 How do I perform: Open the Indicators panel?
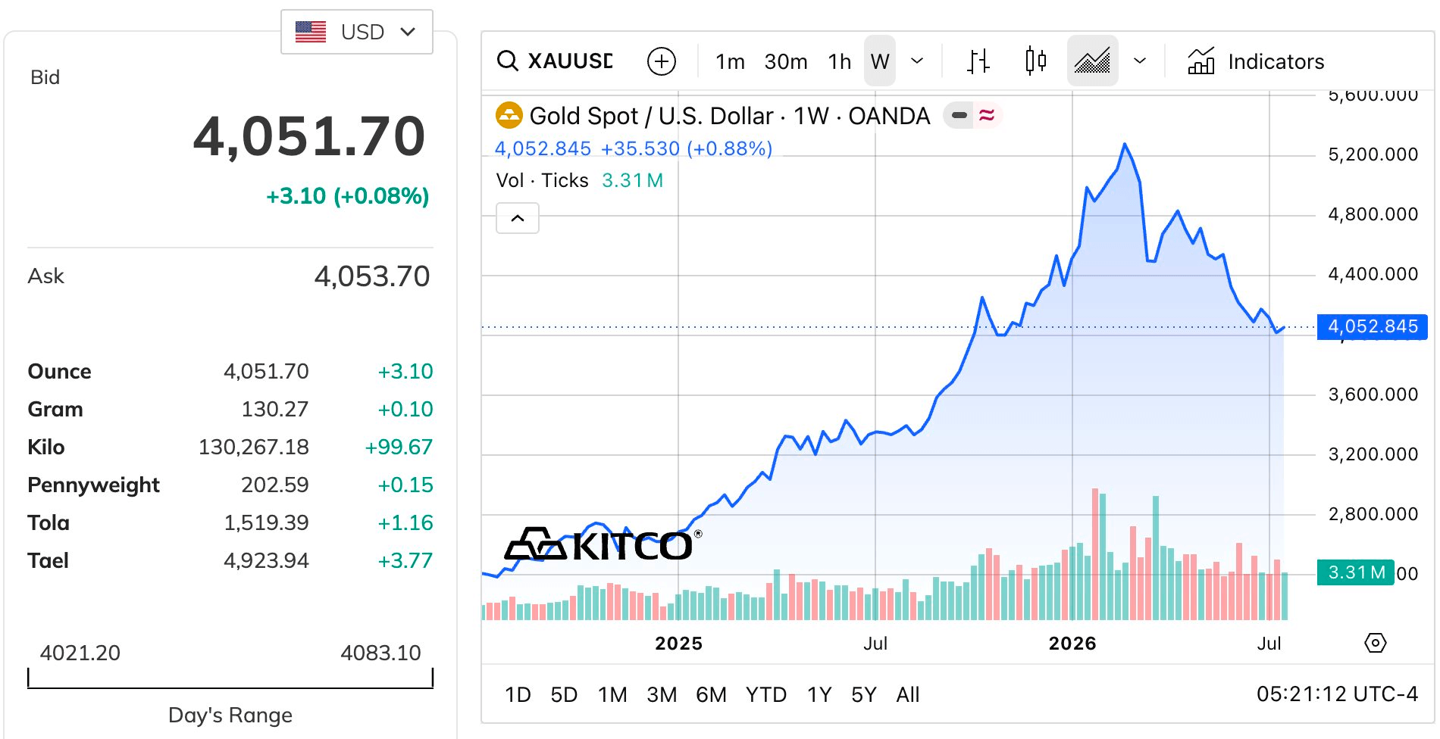[x=1256, y=61]
